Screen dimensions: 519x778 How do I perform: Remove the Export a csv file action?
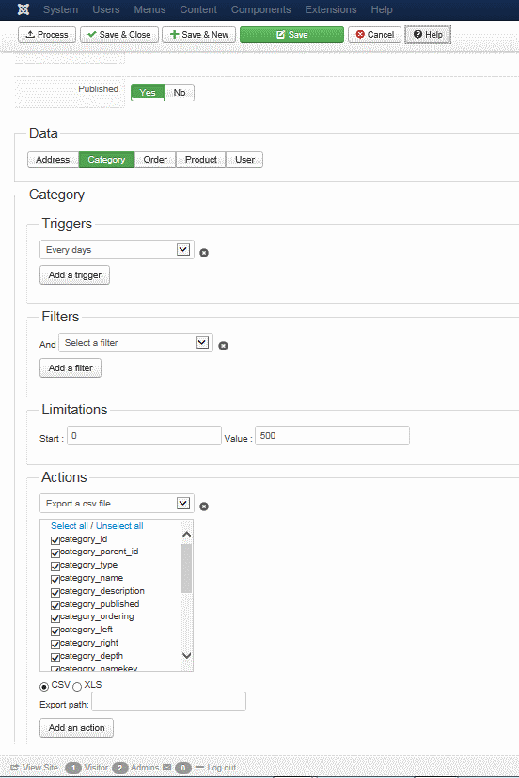(x=204, y=506)
